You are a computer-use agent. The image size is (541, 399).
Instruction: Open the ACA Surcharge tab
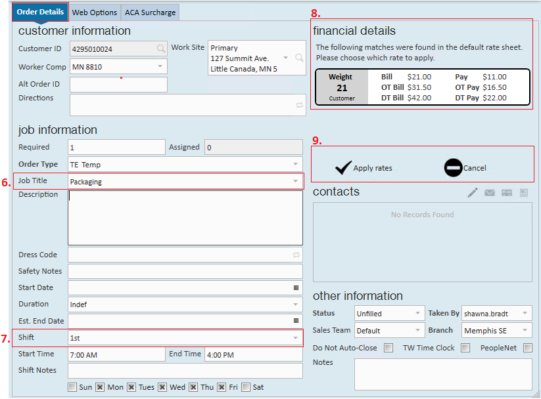click(150, 12)
